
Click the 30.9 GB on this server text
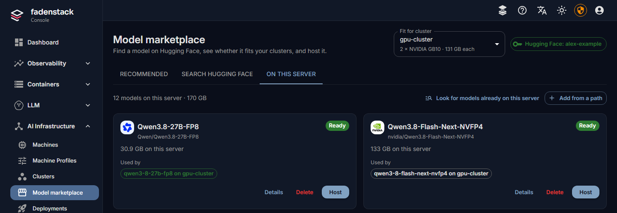[152, 149]
